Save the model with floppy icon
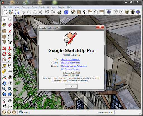 [17, 12]
